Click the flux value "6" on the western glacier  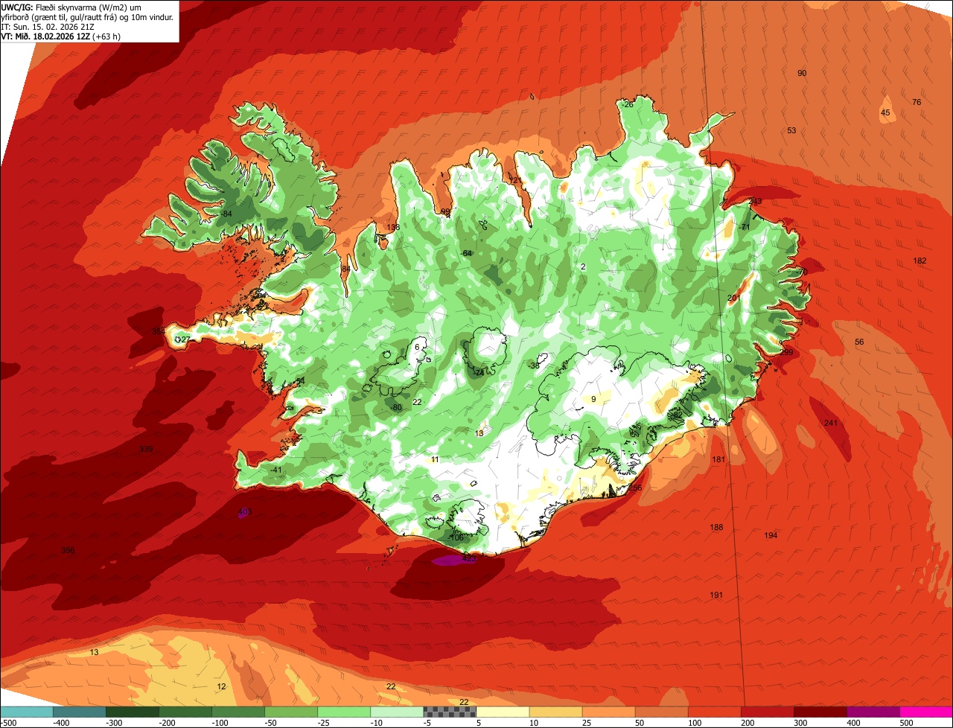click(x=417, y=347)
